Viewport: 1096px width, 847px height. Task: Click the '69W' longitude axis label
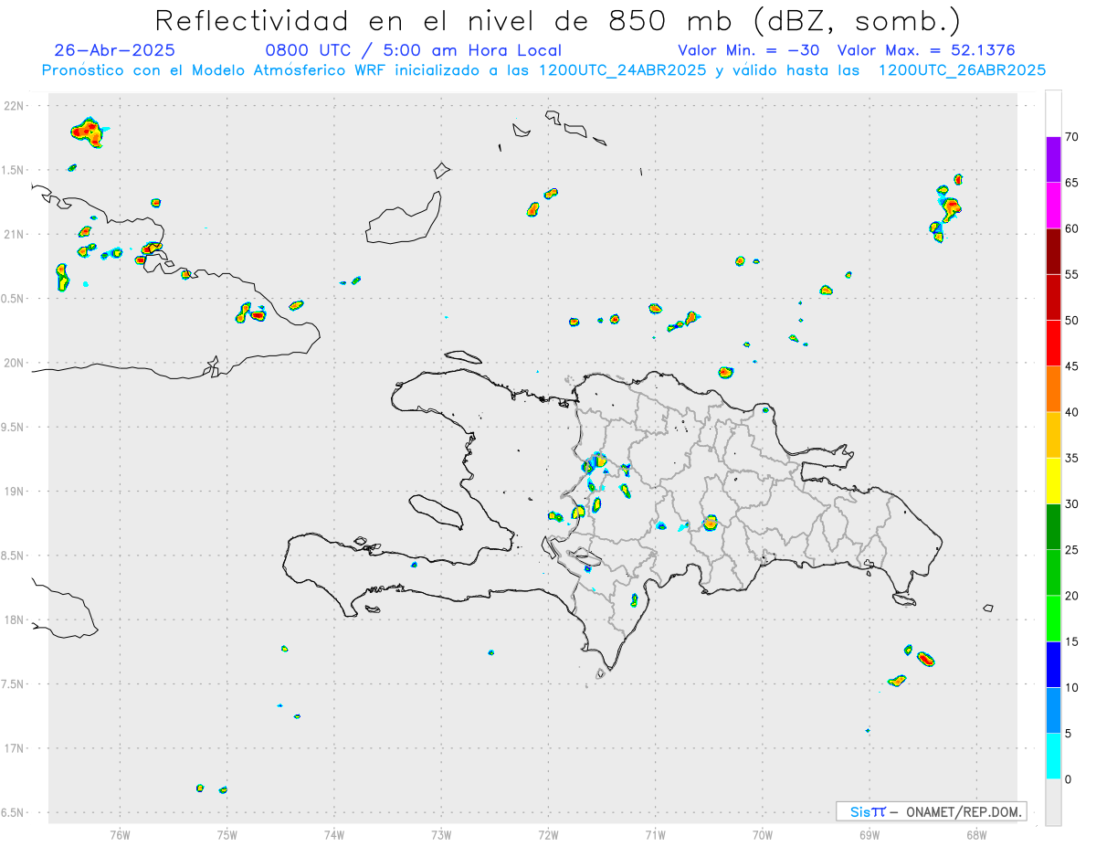click(x=869, y=834)
